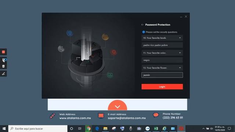Click the 'Escribe aquí para buscar' search box
The height and width of the screenshot is (132, 235).
click(38, 129)
